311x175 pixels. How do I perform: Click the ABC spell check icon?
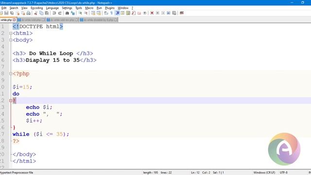point(181,13)
